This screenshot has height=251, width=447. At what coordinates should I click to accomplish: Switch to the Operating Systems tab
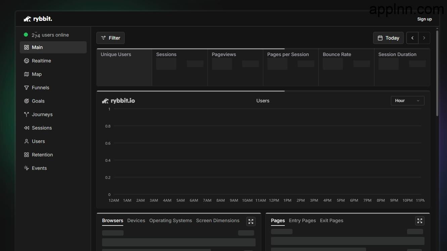coord(171,220)
